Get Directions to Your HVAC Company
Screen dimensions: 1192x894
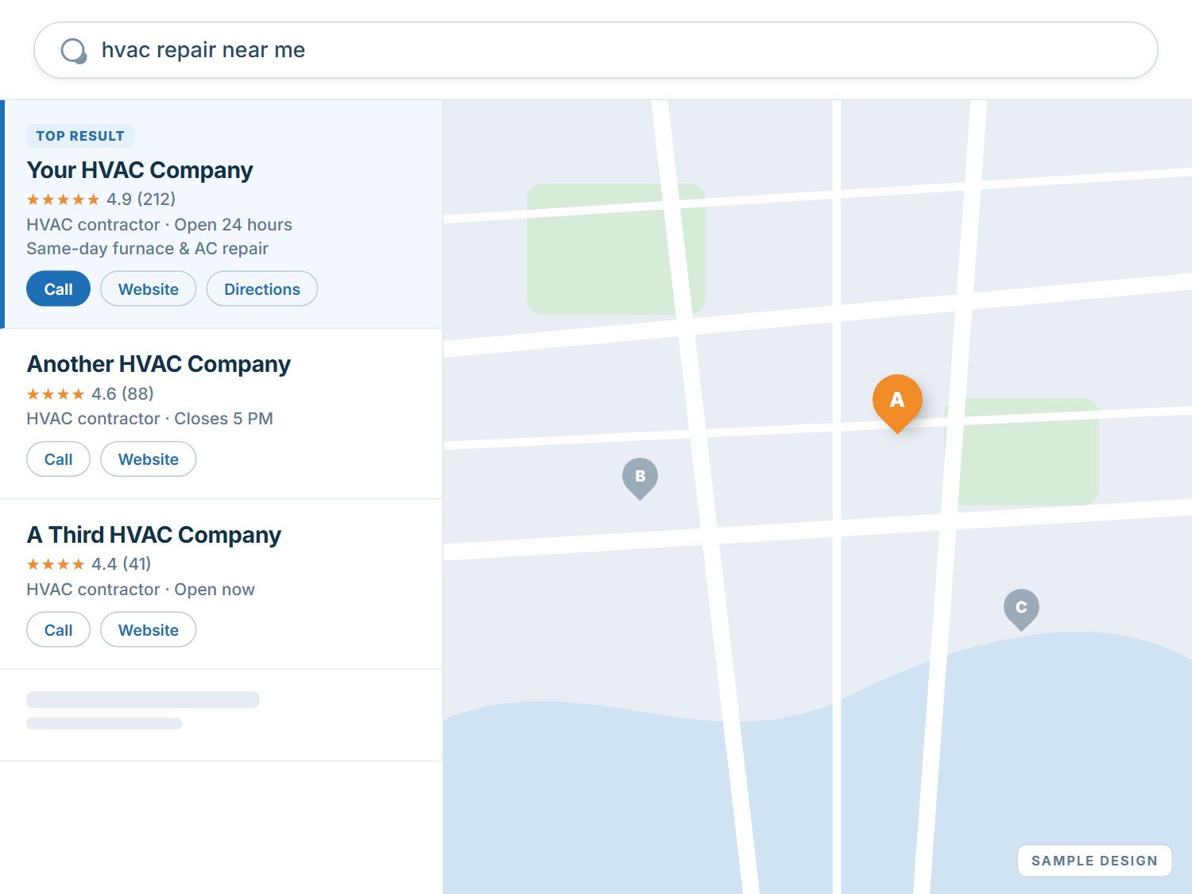pyautogui.click(x=262, y=288)
